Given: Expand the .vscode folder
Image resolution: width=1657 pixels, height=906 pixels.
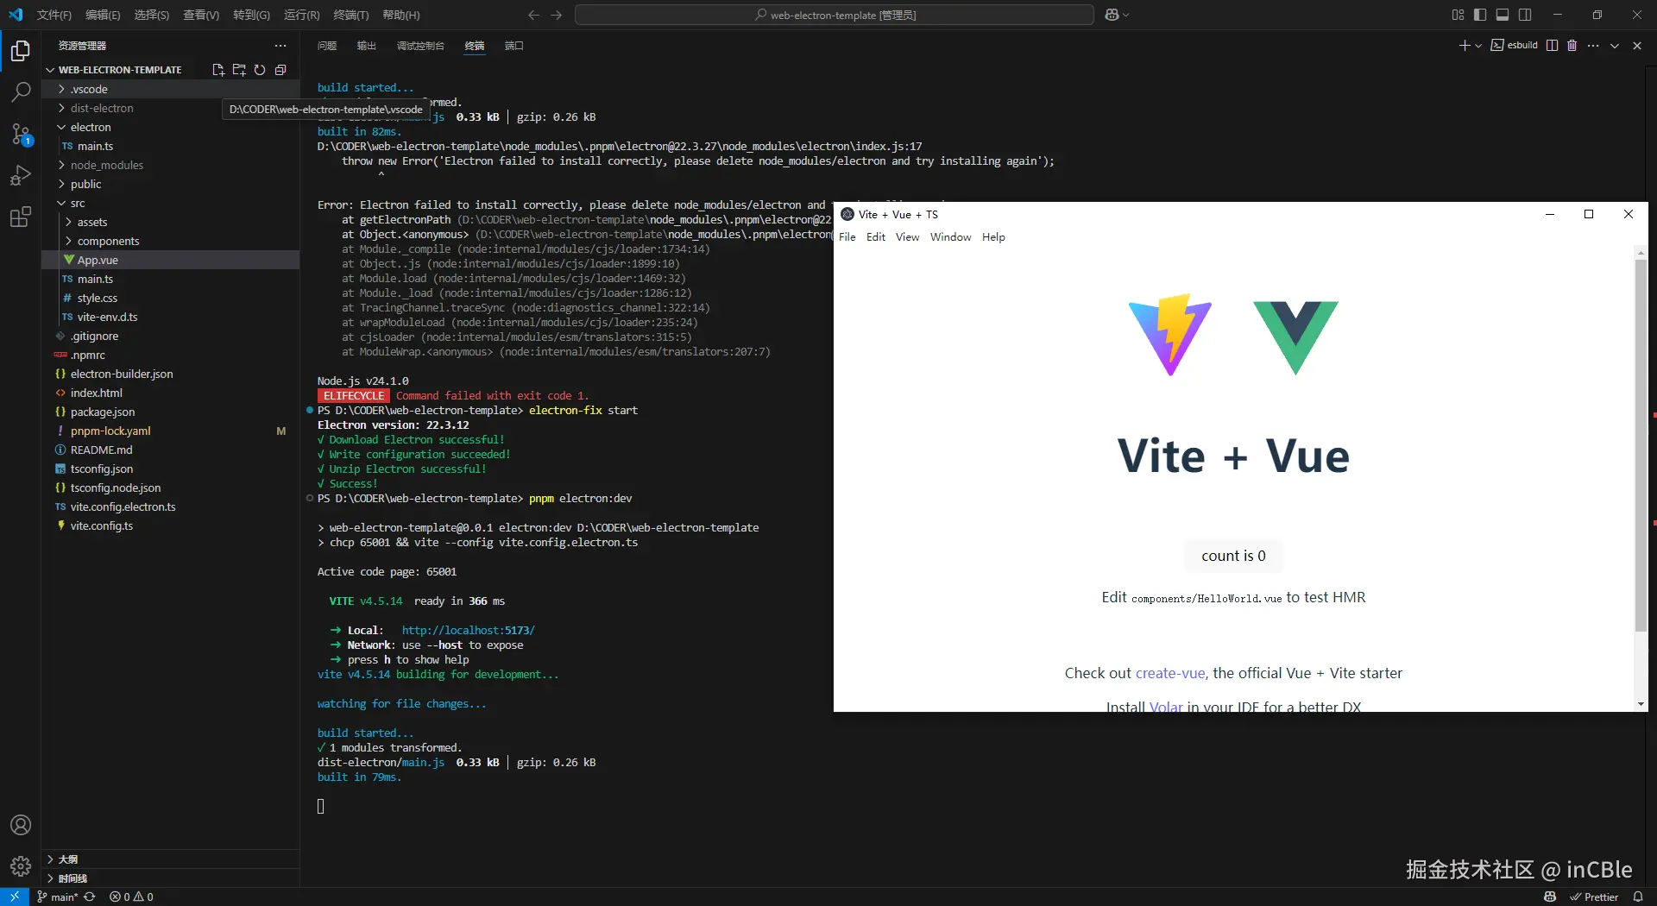Looking at the screenshot, I should (171, 89).
